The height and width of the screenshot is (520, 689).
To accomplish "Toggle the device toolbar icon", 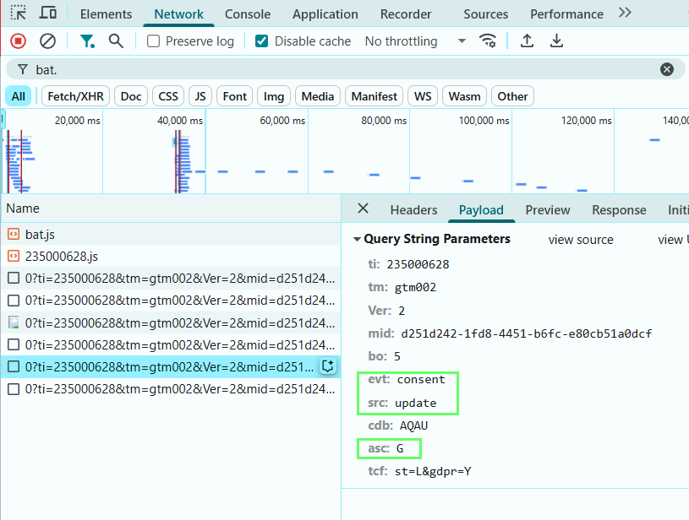I will click(x=48, y=13).
